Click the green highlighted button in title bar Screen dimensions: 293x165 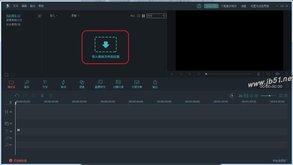coord(211,6)
